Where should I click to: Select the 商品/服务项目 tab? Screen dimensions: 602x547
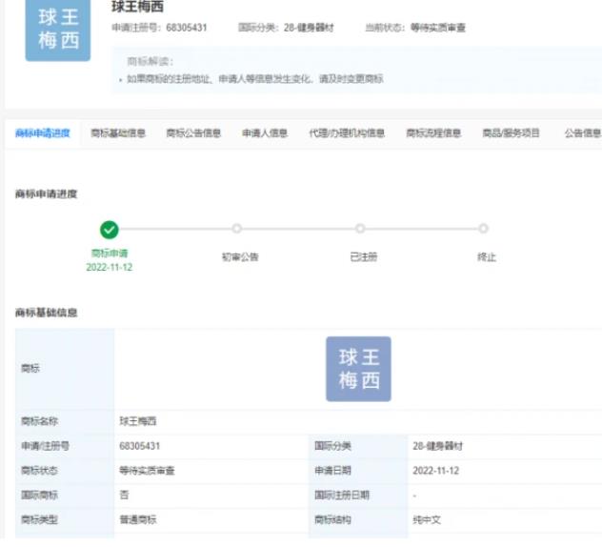coord(511,133)
